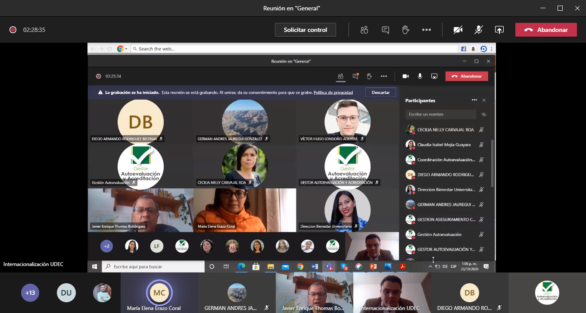Click raise hand in shared Teams window
586x313 pixels.
click(369, 76)
